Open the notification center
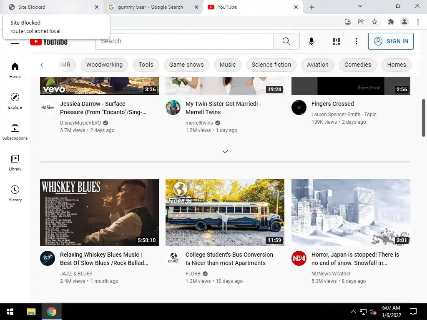Image resolution: width=427 pixels, height=320 pixels. pos(413,312)
